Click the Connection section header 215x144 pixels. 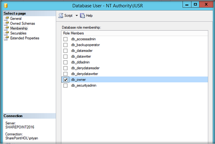[29, 116]
